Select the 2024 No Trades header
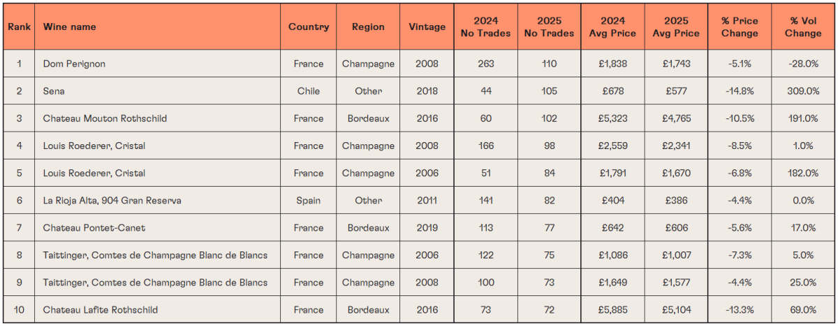 (485, 26)
